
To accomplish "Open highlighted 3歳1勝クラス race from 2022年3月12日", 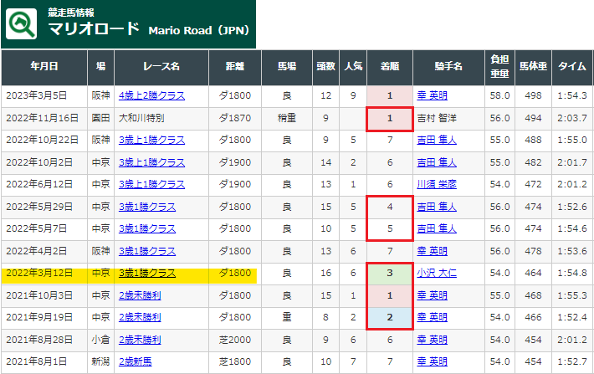I will [x=147, y=274].
